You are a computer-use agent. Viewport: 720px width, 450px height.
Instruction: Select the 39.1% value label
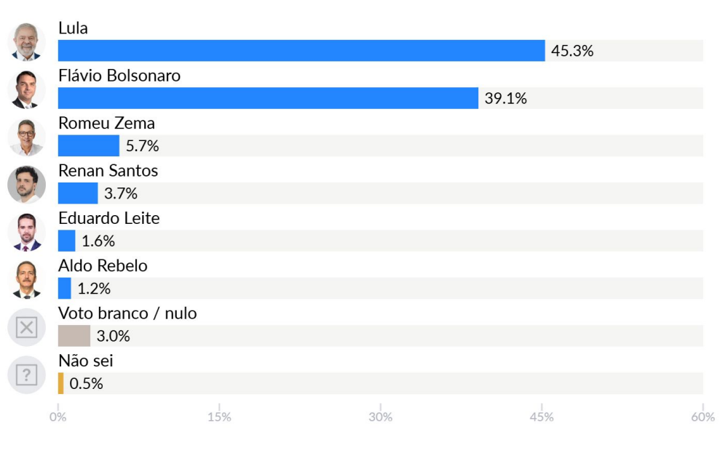pos(505,98)
